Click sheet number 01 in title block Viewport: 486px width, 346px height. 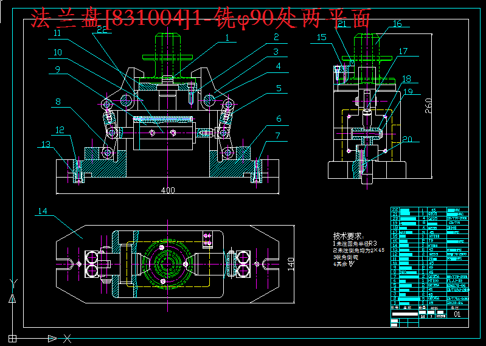coord(457,314)
